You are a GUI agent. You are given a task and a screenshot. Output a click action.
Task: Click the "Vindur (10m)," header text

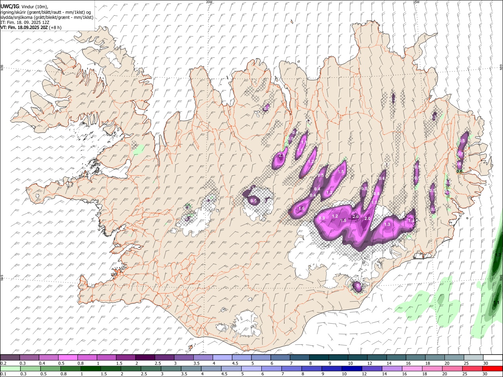[34, 7]
